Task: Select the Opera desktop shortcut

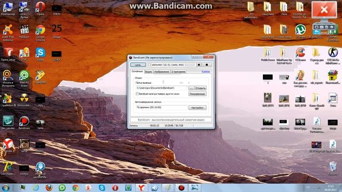Action: click(x=41, y=9)
